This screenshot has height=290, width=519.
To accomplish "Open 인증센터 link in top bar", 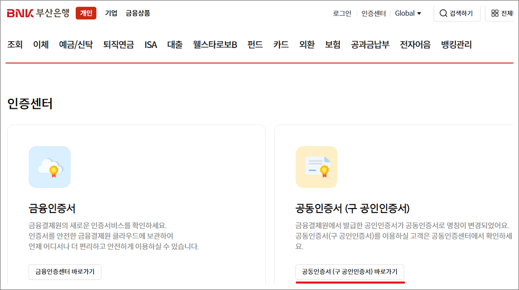I will (373, 13).
